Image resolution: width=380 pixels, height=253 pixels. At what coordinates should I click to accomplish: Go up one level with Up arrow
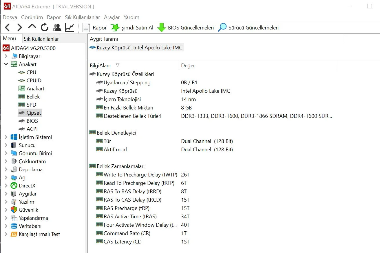(32, 27)
